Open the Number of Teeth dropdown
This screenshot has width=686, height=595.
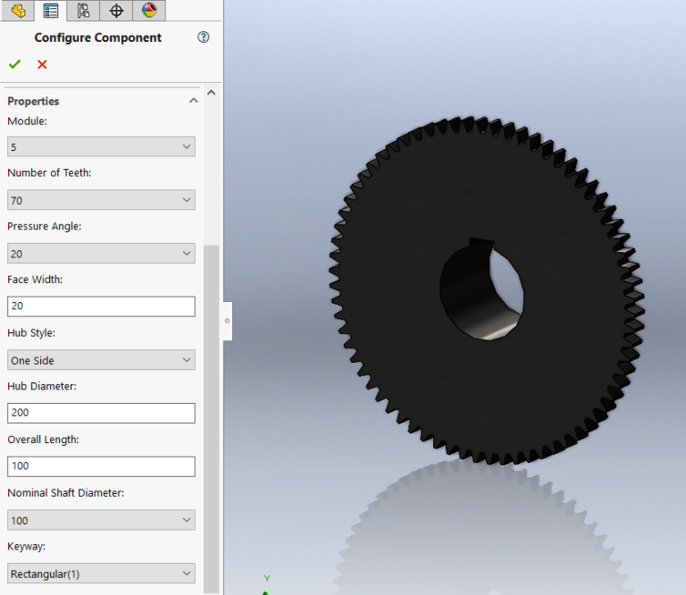tap(101, 200)
